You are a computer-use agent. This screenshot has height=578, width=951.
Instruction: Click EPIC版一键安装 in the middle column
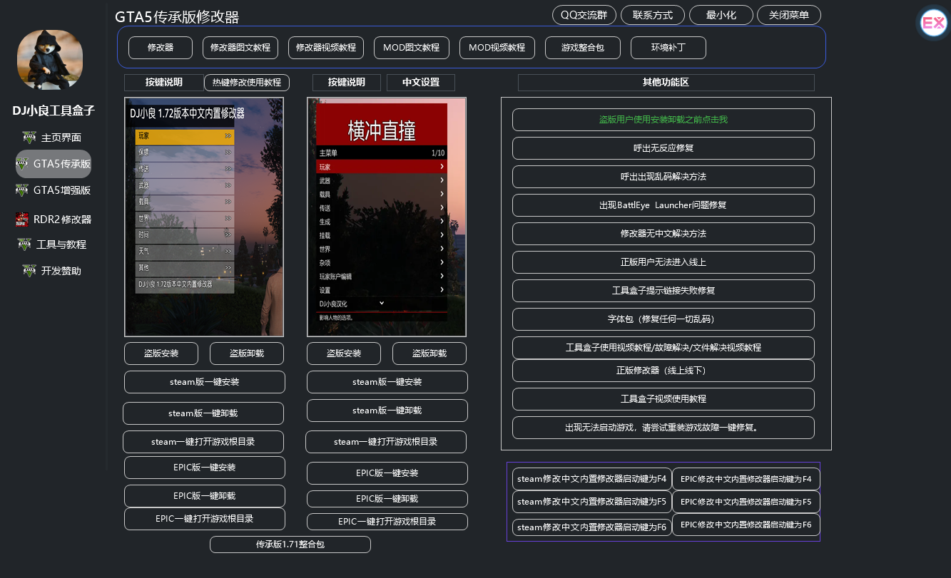click(x=387, y=473)
